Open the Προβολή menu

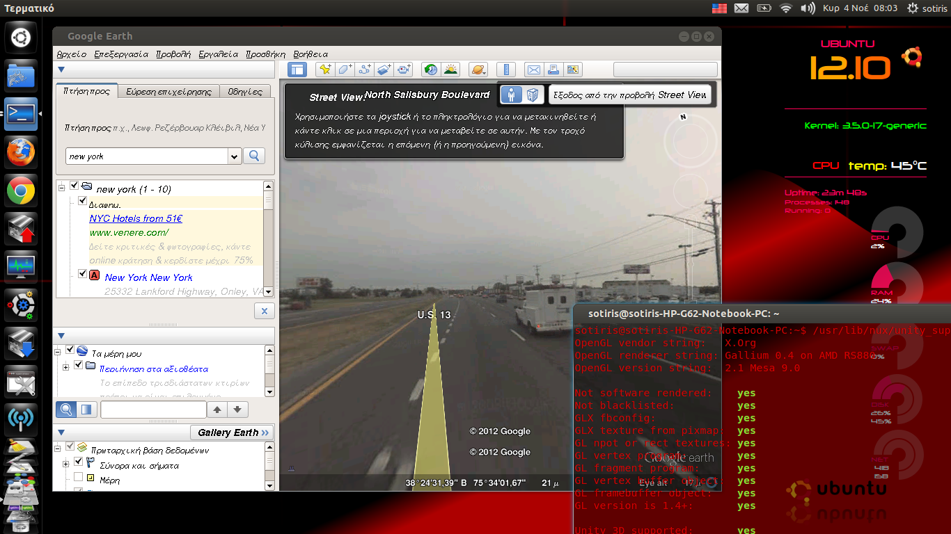coord(173,54)
